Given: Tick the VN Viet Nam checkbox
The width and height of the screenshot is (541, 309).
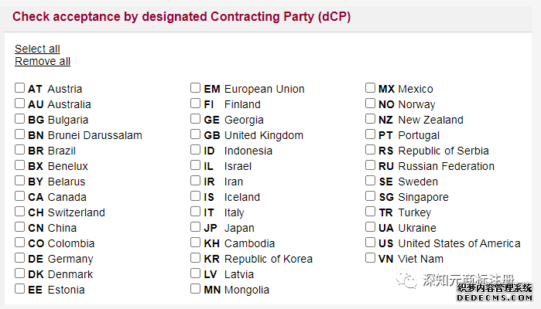Looking at the screenshot, I should point(370,258).
